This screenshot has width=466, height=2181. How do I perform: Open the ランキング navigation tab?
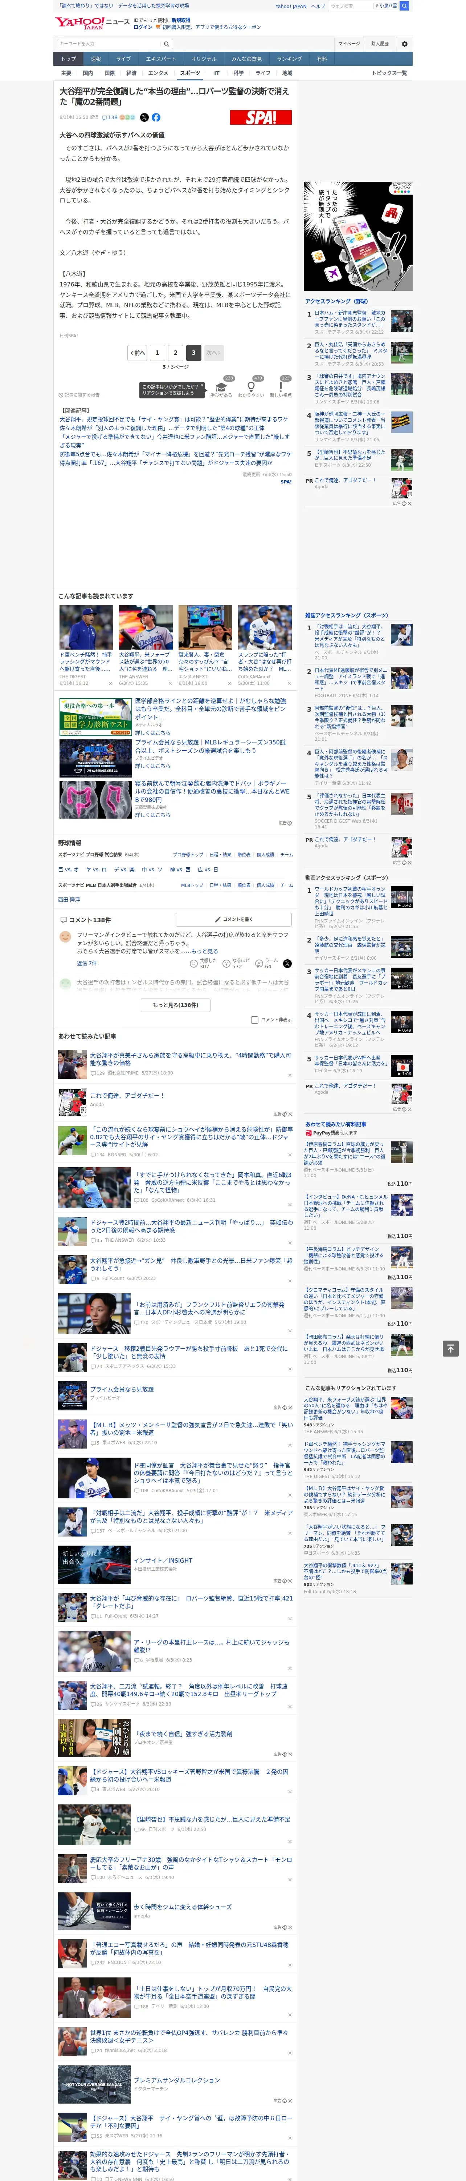coord(289,59)
